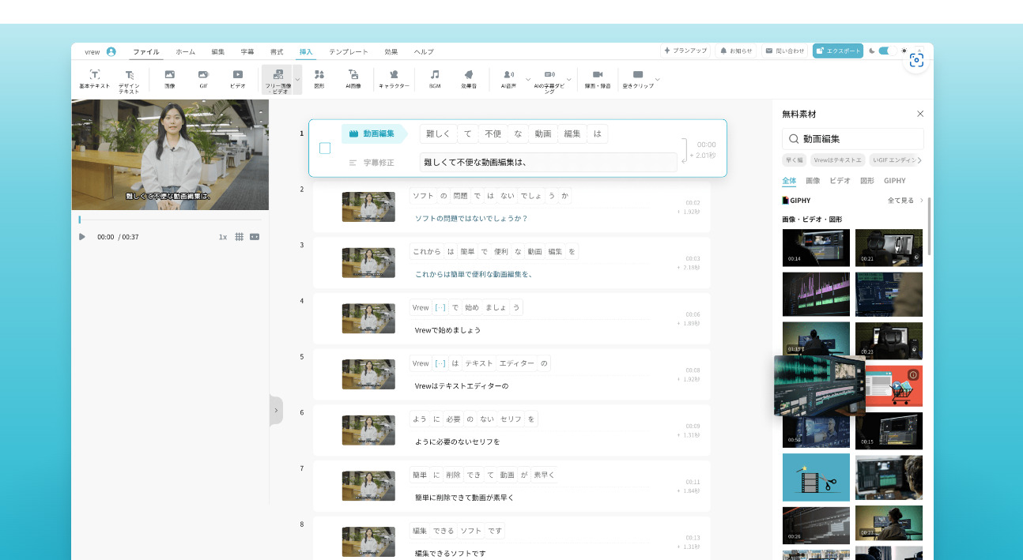Open the 字幕 (subtitle) menu
The width and height of the screenshot is (1023, 560).
click(247, 51)
